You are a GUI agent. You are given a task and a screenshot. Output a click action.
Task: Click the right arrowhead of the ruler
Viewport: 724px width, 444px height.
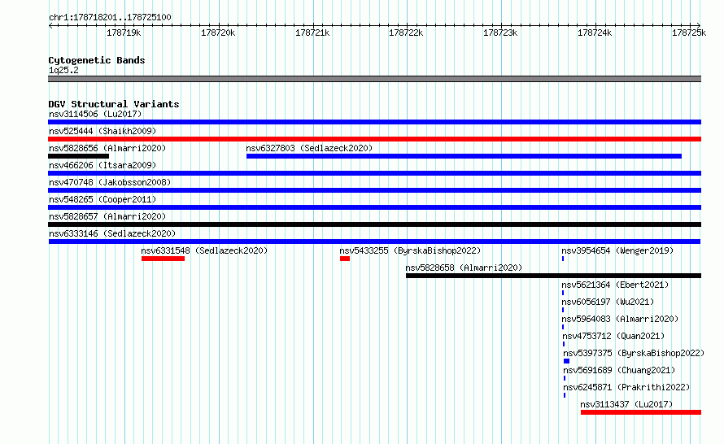click(699, 25)
